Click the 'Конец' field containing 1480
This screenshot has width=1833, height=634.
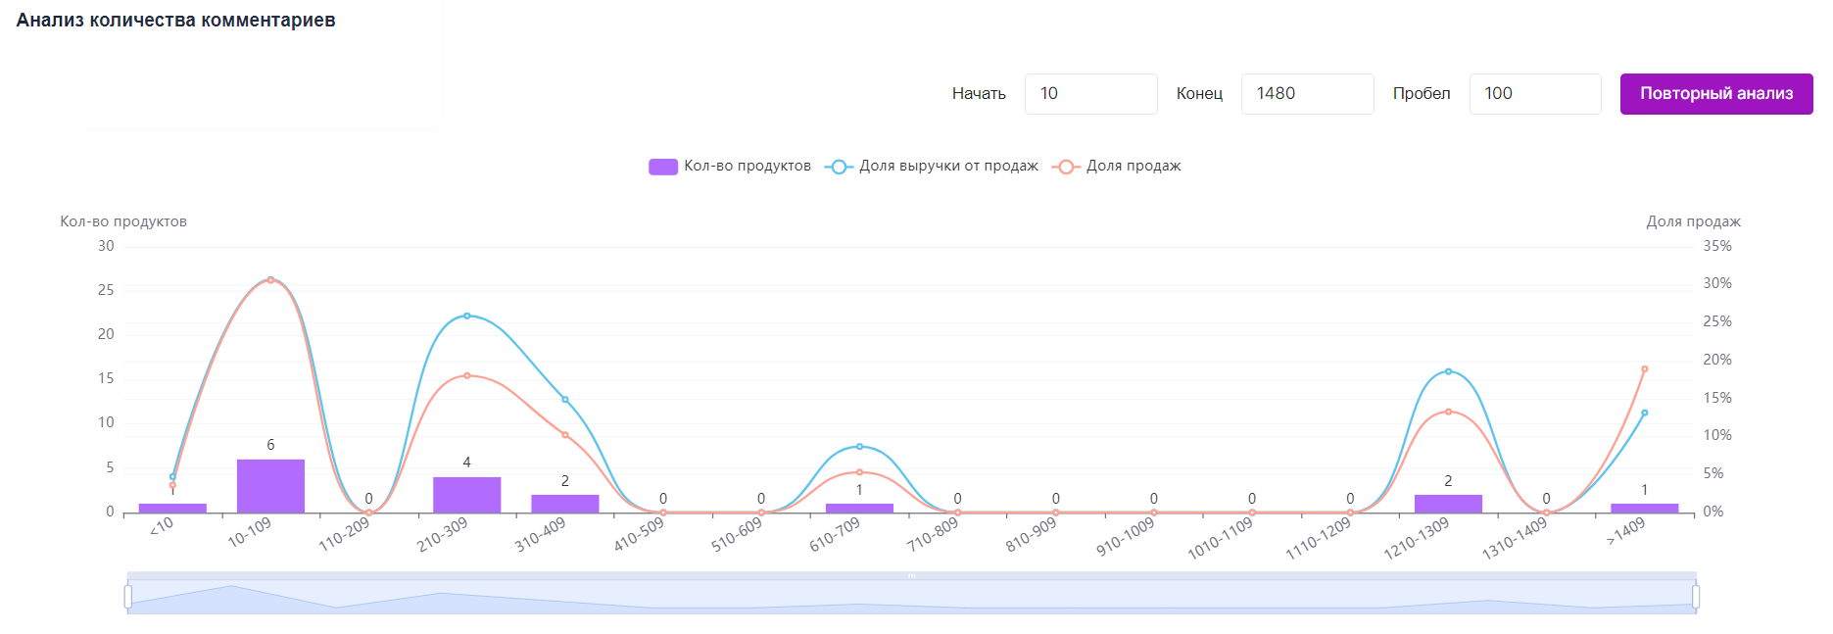(x=1307, y=94)
